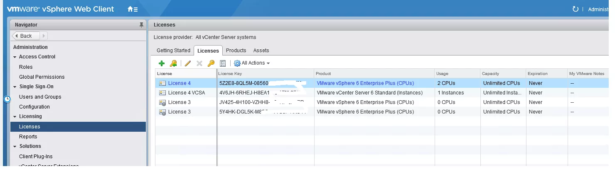Open the All Actions dropdown

(252, 63)
